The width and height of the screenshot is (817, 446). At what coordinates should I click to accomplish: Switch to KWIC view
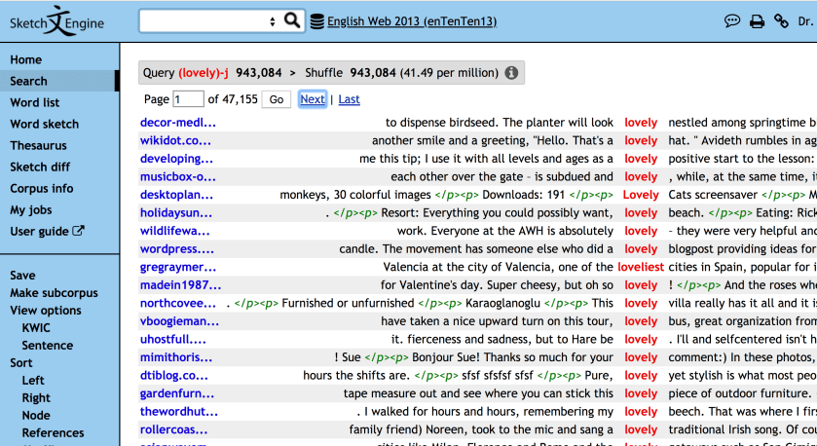pyautogui.click(x=36, y=328)
